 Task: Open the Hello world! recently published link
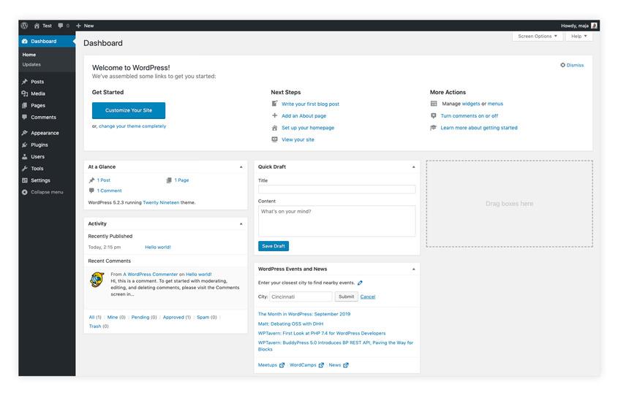pos(158,248)
